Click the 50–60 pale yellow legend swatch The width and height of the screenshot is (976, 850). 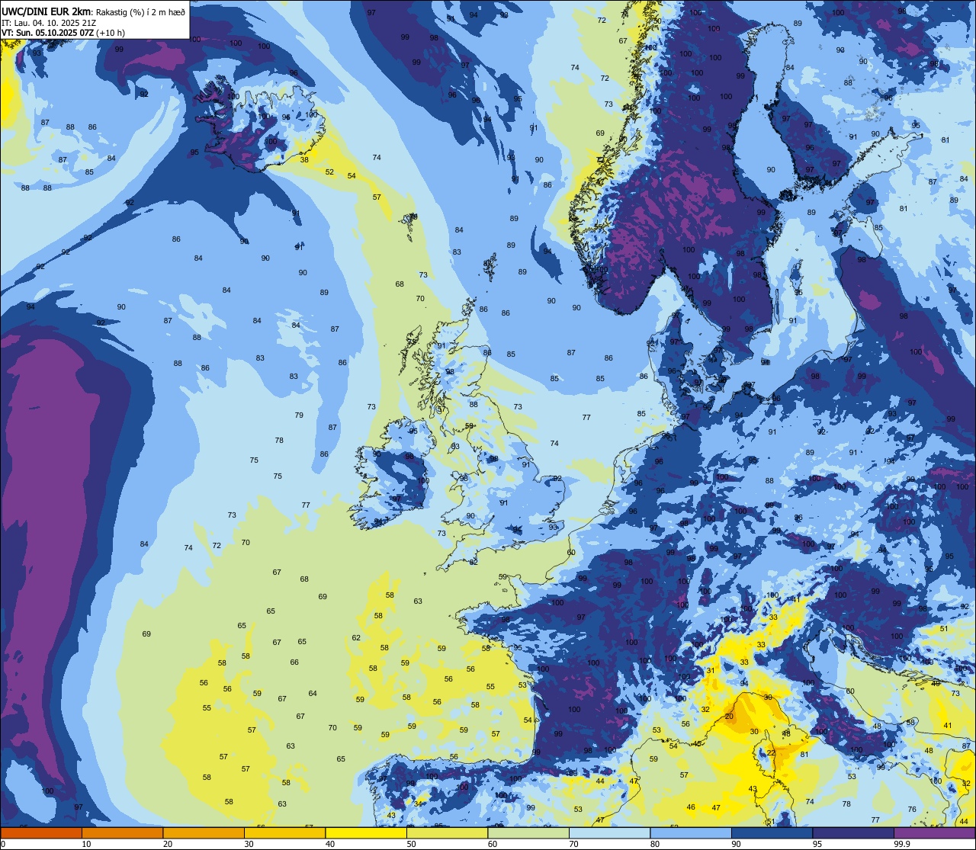(x=447, y=832)
